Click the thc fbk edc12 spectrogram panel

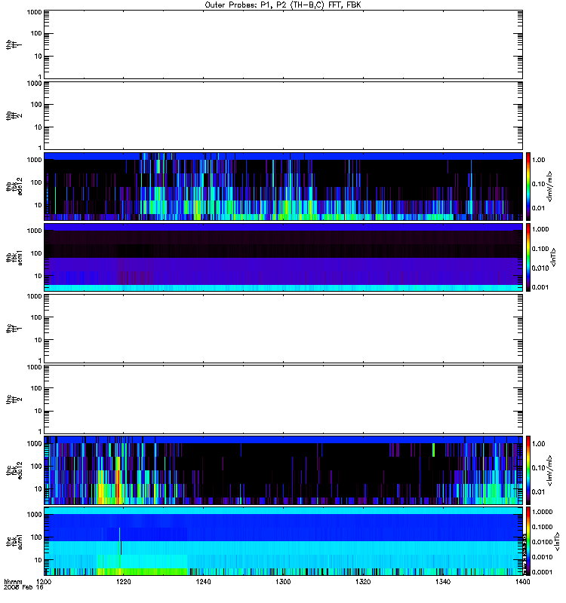coord(283,470)
